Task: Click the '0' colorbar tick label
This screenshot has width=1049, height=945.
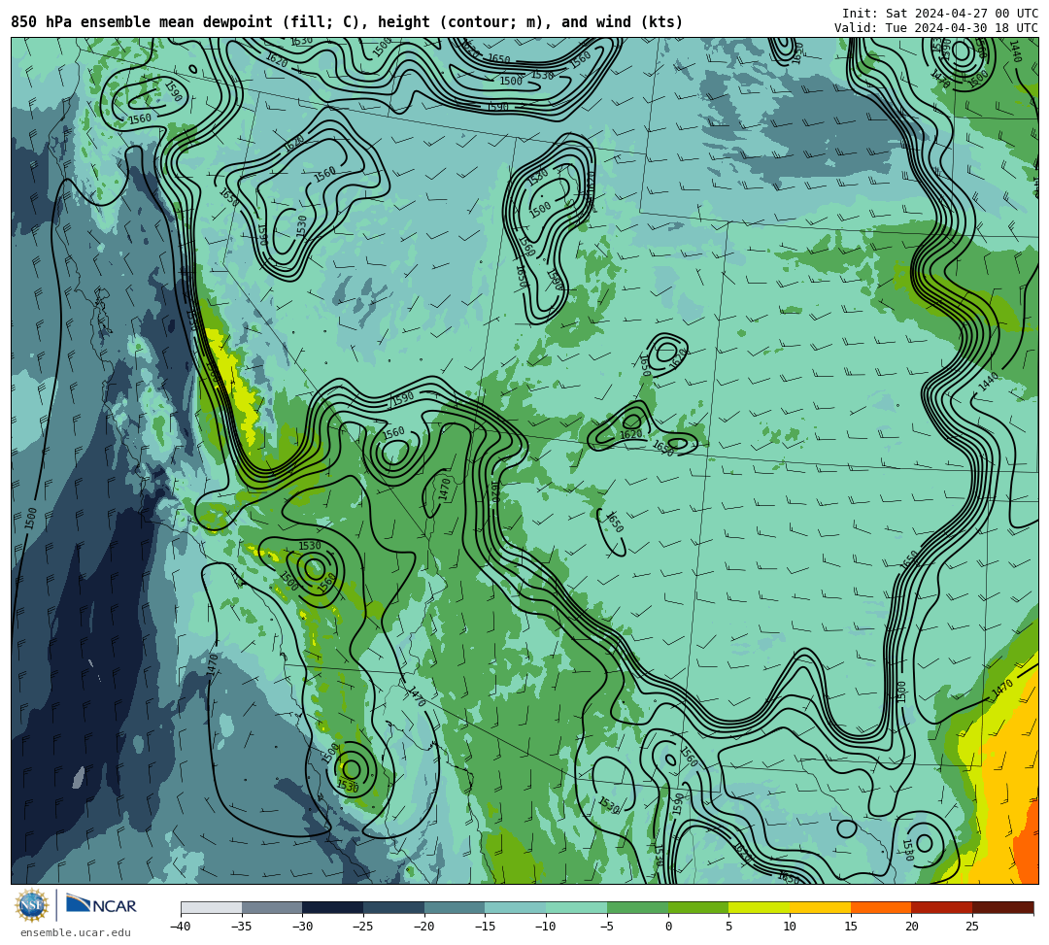Action: (668, 927)
